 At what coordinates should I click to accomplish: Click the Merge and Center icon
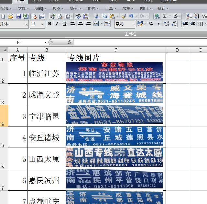pos(96,24)
